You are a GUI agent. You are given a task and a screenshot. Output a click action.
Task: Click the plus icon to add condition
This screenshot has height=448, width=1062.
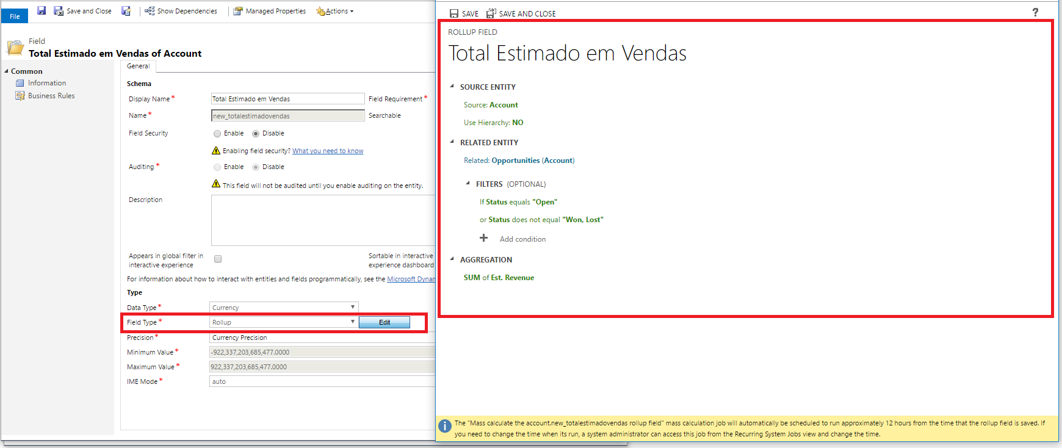pos(483,238)
